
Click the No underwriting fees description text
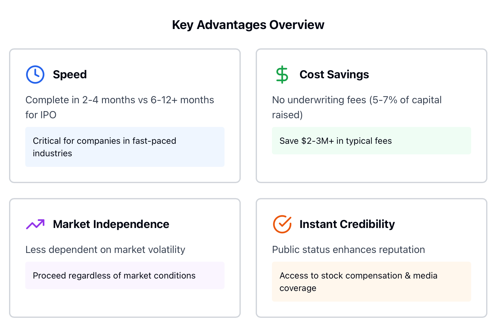click(357, 107)
